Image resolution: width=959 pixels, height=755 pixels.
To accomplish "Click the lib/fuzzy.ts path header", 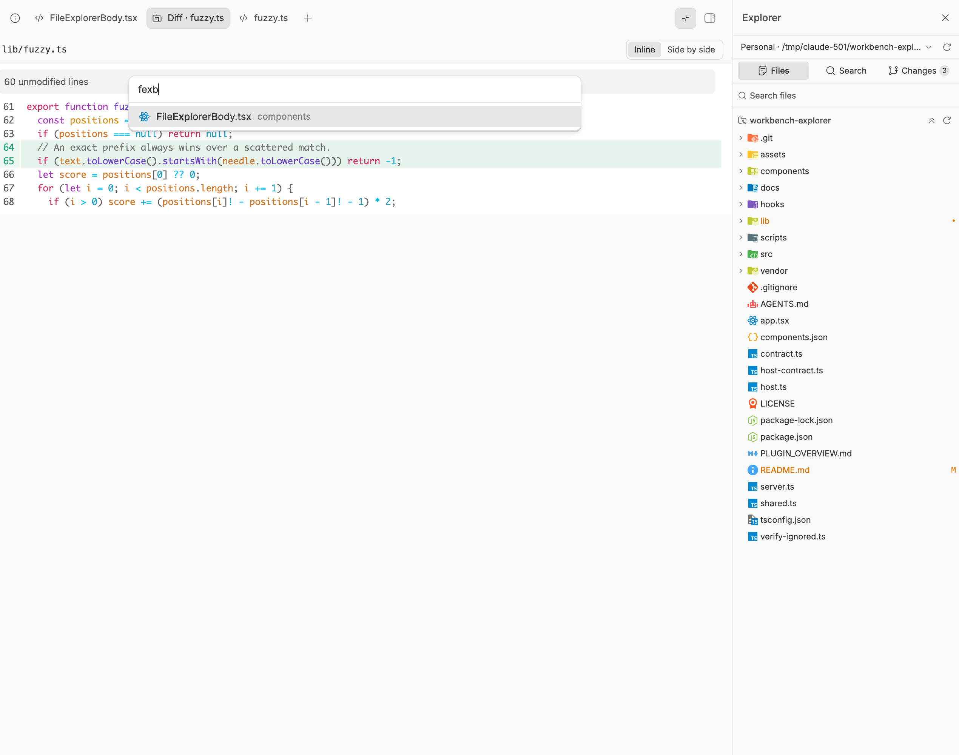I will click(34, 49).
